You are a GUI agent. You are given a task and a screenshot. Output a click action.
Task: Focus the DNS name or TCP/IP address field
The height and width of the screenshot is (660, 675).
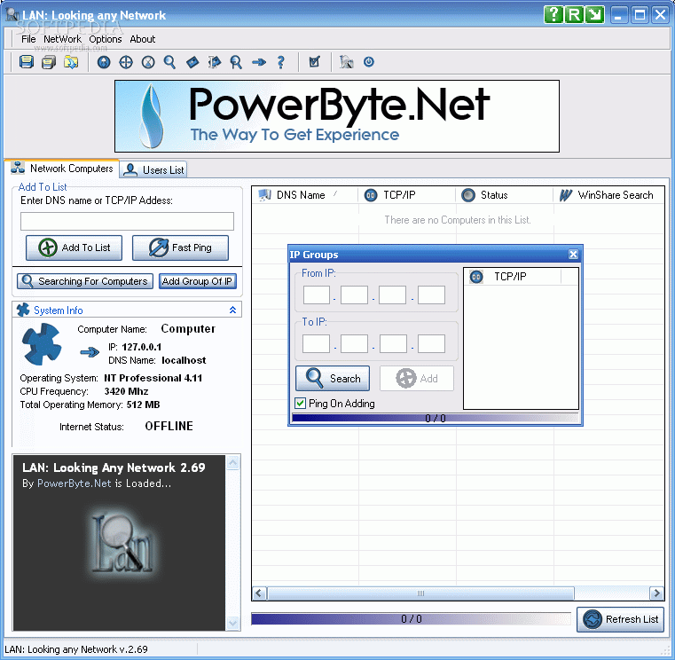click(x=127, y=221)
